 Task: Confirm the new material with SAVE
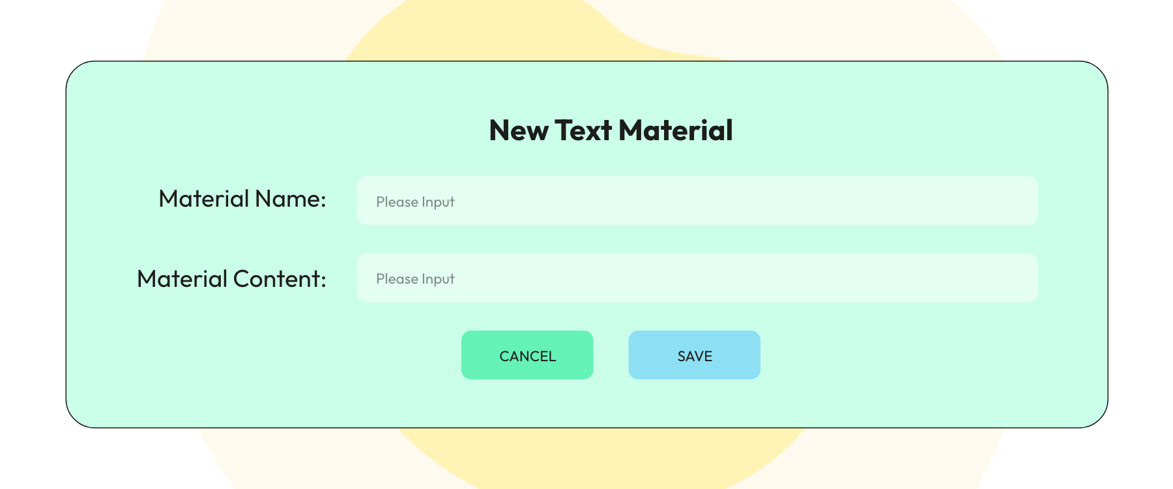[693, 355]
